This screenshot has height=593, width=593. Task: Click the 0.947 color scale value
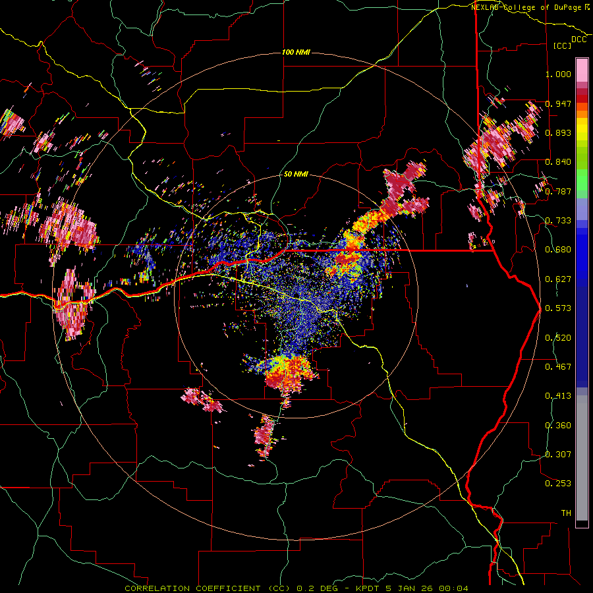point(558,103)
